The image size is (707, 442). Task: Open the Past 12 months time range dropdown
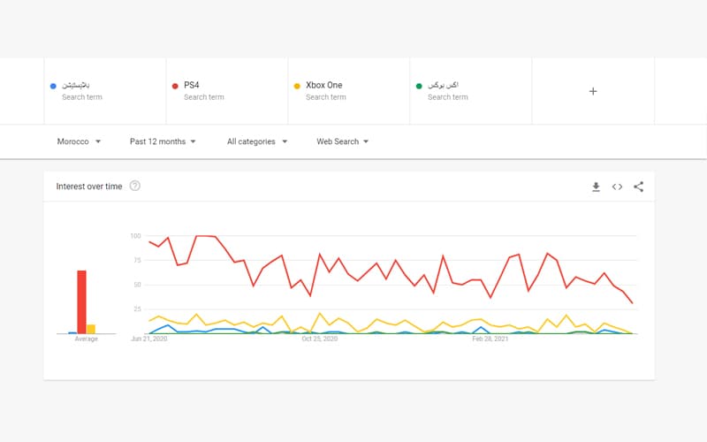click(163, 141)
